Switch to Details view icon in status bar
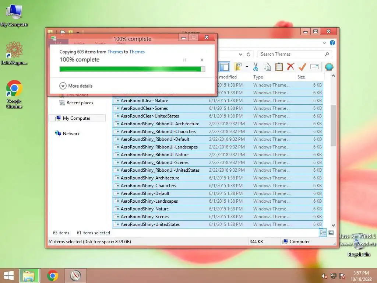 click(323, 233)
